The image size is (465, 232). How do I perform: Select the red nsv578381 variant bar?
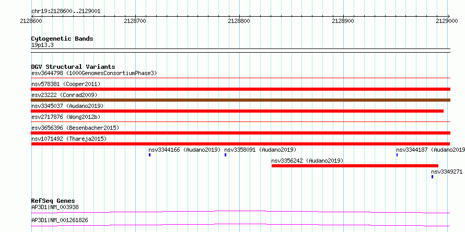(x=240, y=89)
